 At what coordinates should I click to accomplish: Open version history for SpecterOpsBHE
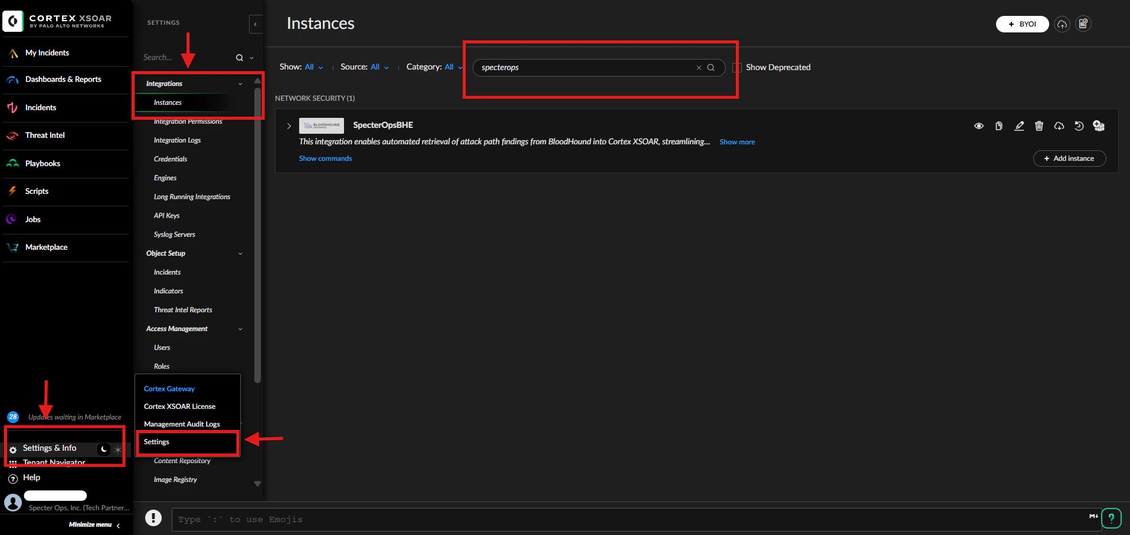click(x=1079, y=126)
